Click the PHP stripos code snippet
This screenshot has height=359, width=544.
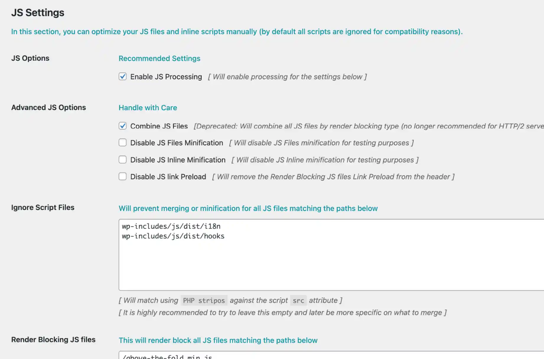pos(204,300)
